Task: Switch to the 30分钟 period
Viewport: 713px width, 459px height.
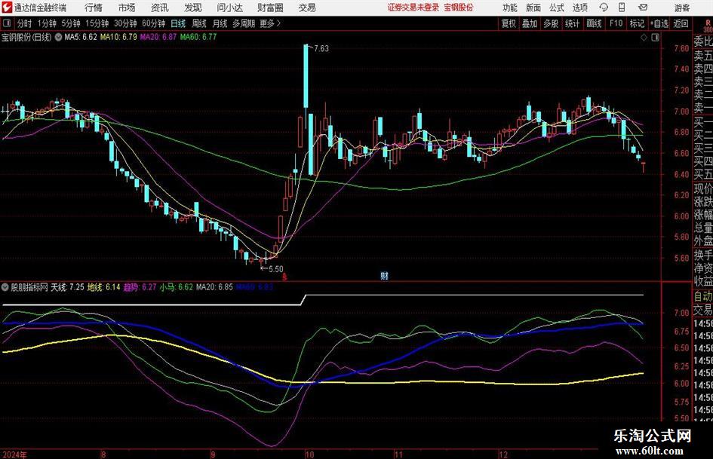Action: click(125, 23)
